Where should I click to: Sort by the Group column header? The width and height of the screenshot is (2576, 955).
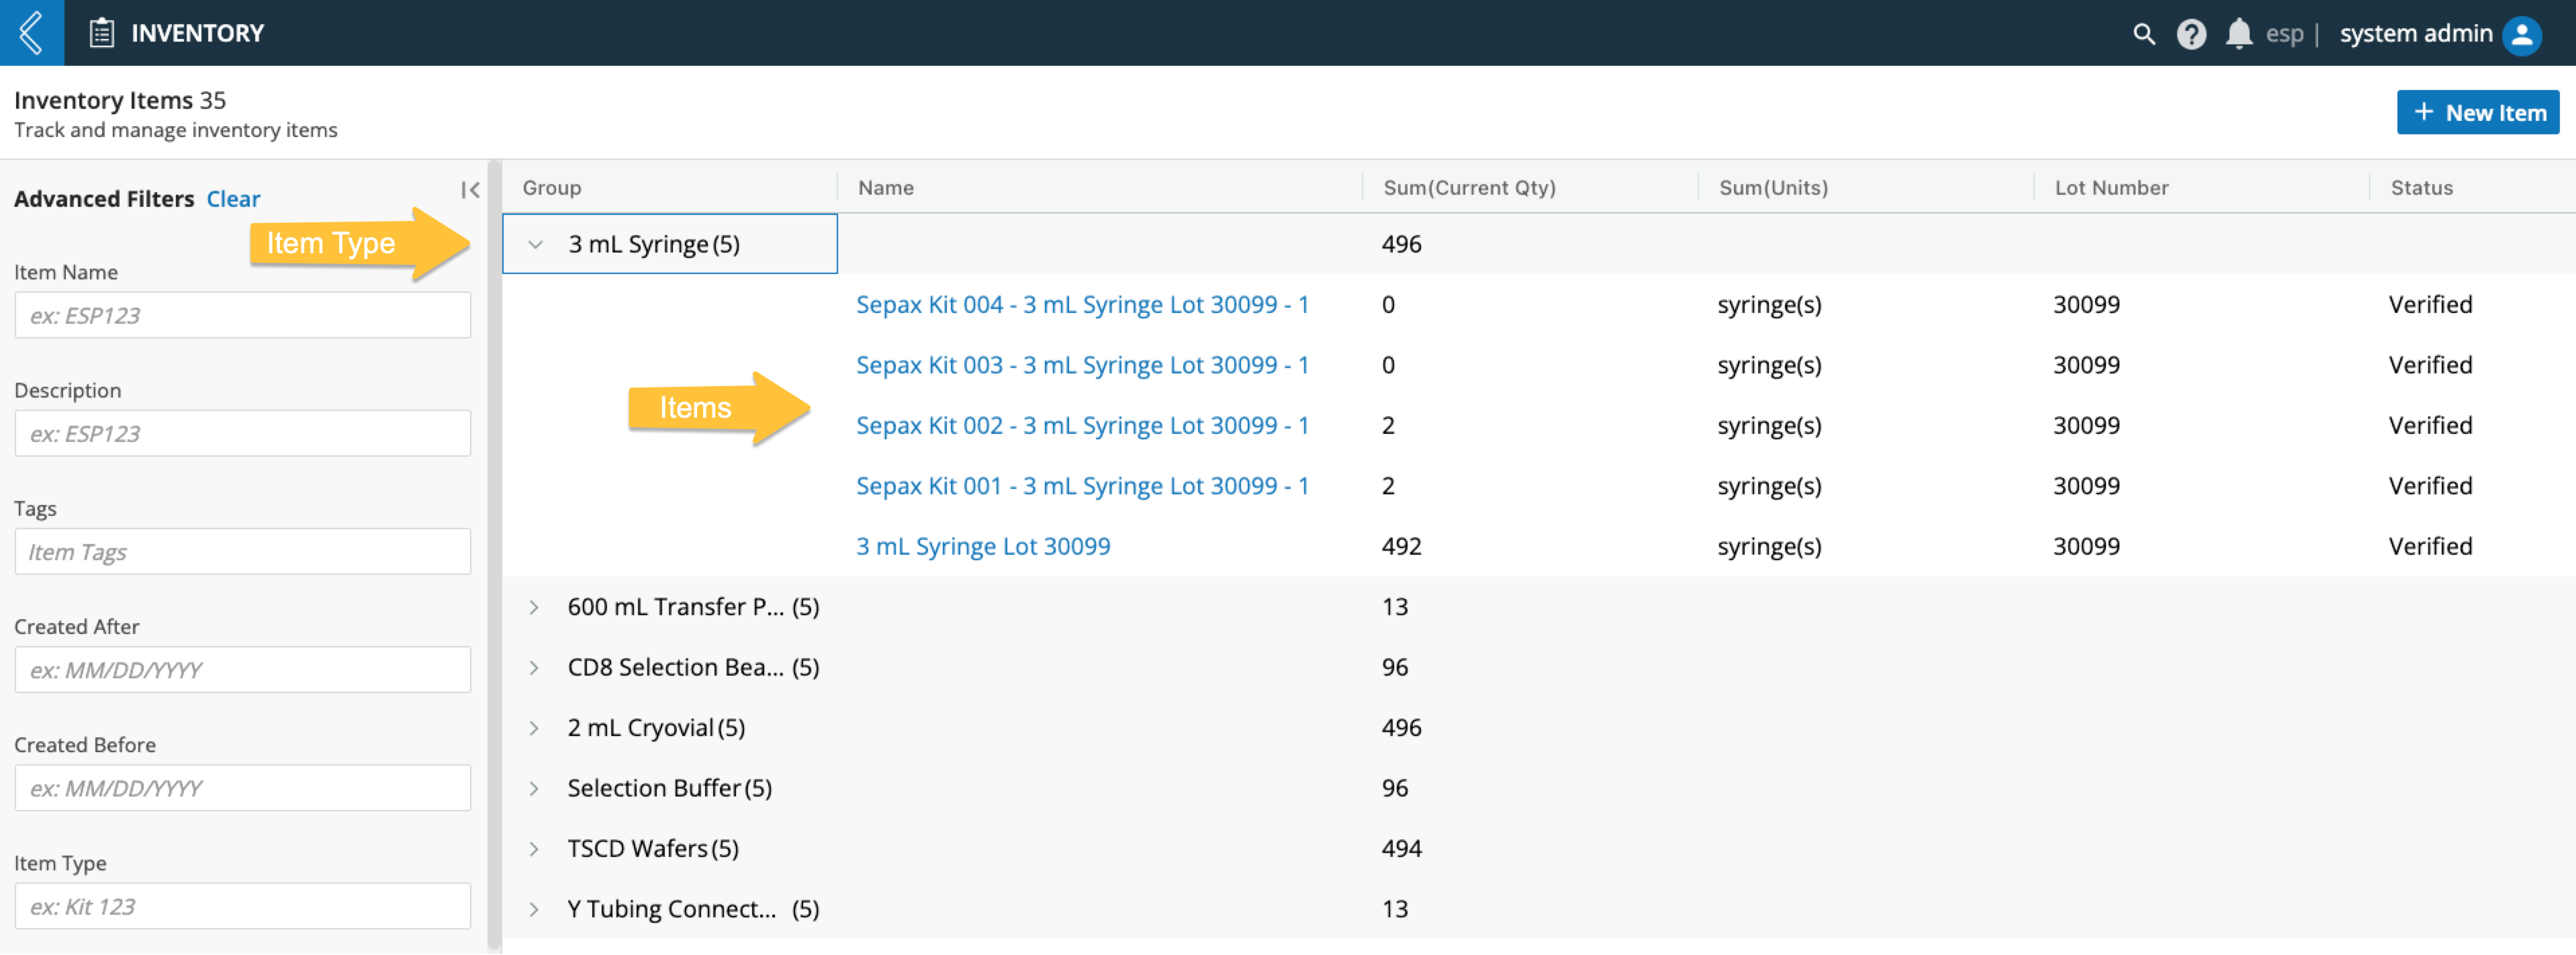pos(551,188)
